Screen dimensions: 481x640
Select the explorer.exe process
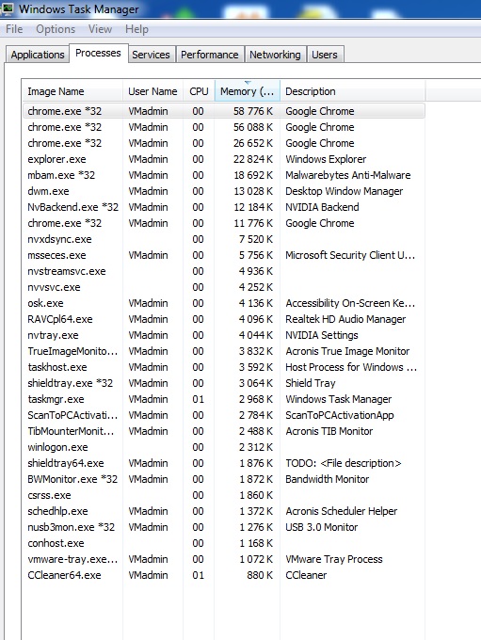pyautogui.click(x=224, y=159)
